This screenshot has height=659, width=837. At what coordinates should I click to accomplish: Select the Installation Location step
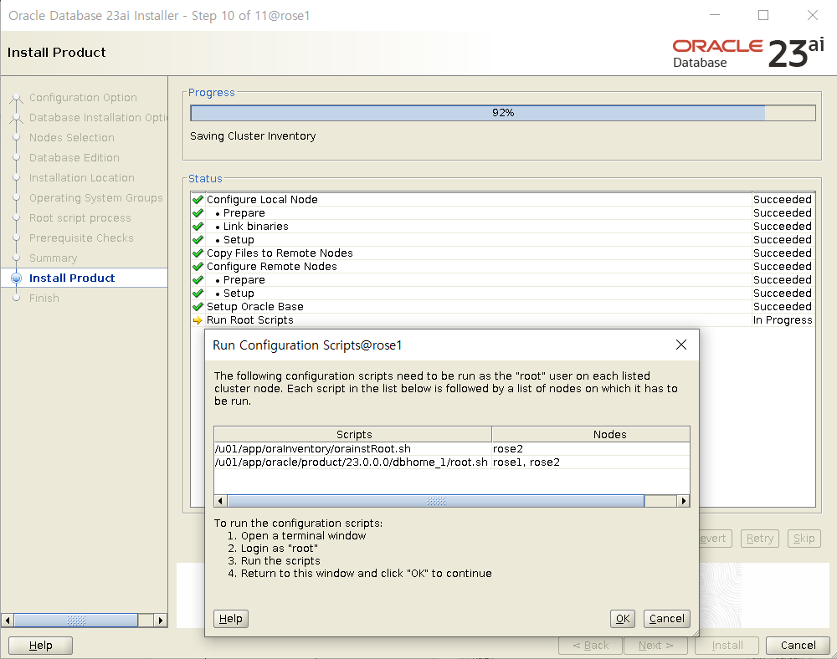[x=82, y=177]
